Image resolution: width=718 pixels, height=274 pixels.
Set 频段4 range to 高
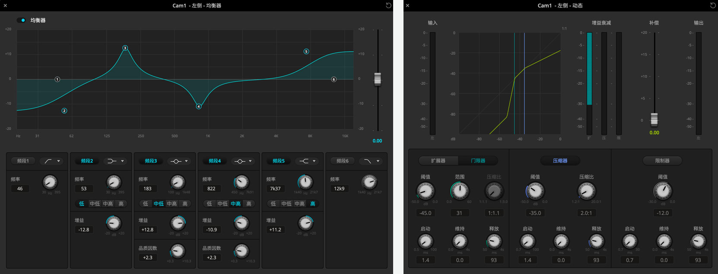pyautogui.click(x=249, y=204)
